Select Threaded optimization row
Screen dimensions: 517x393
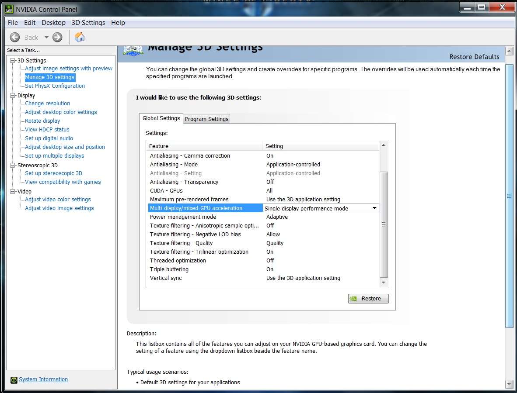coord(263,260)
